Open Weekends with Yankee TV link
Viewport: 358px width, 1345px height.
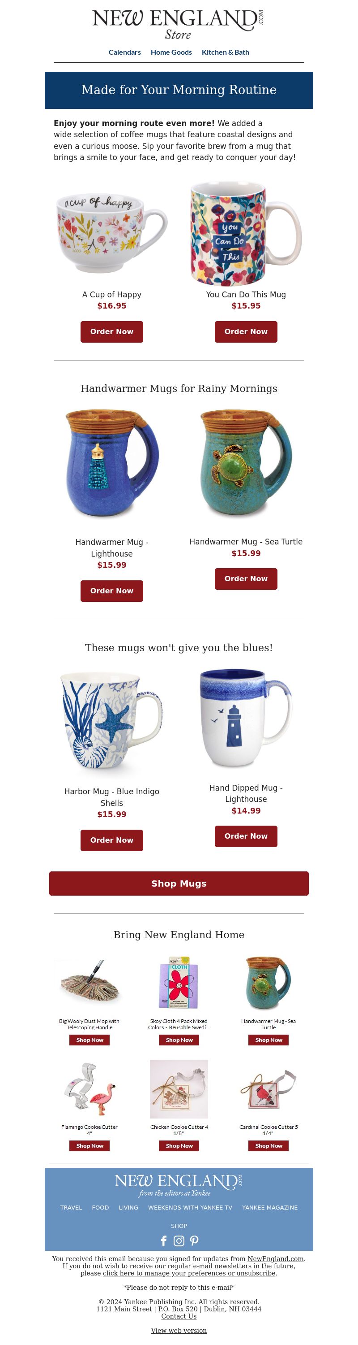pyautogui.click(x=190, y=1208)
